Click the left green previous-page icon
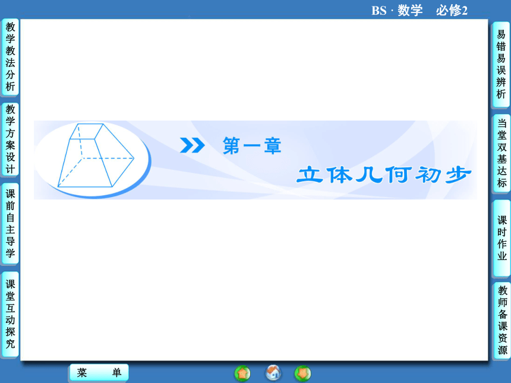 coord(242,373)
